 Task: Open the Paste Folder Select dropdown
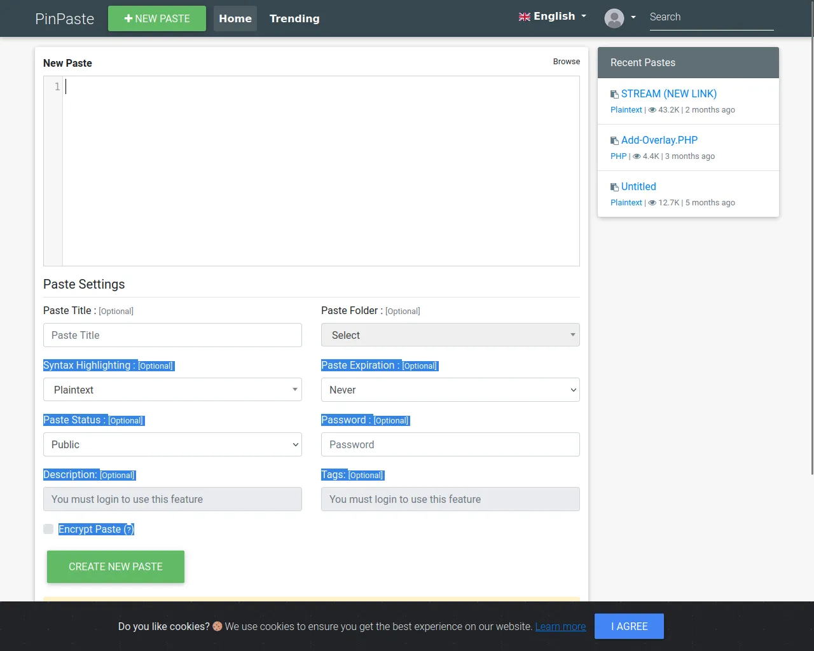click(450, 335)
